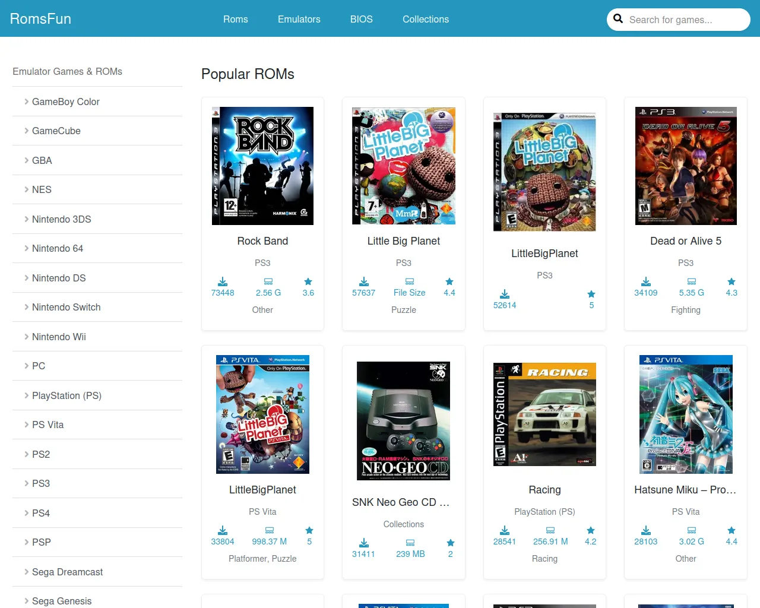Open the Dead or Alive 5 title link
This screenshot has height=608, width=760.
pyautogui.click(x=685, y=241)
